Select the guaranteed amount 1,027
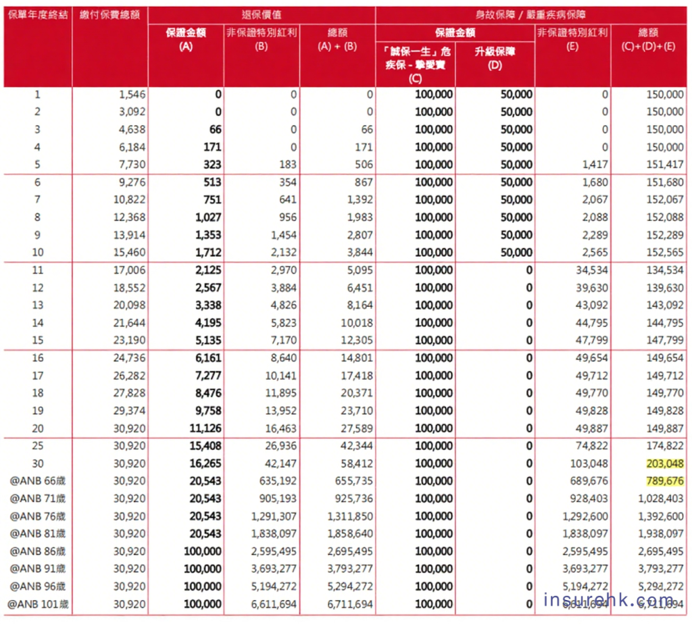Viewport: 692px width, 625px height. click(x=208, y=218)
